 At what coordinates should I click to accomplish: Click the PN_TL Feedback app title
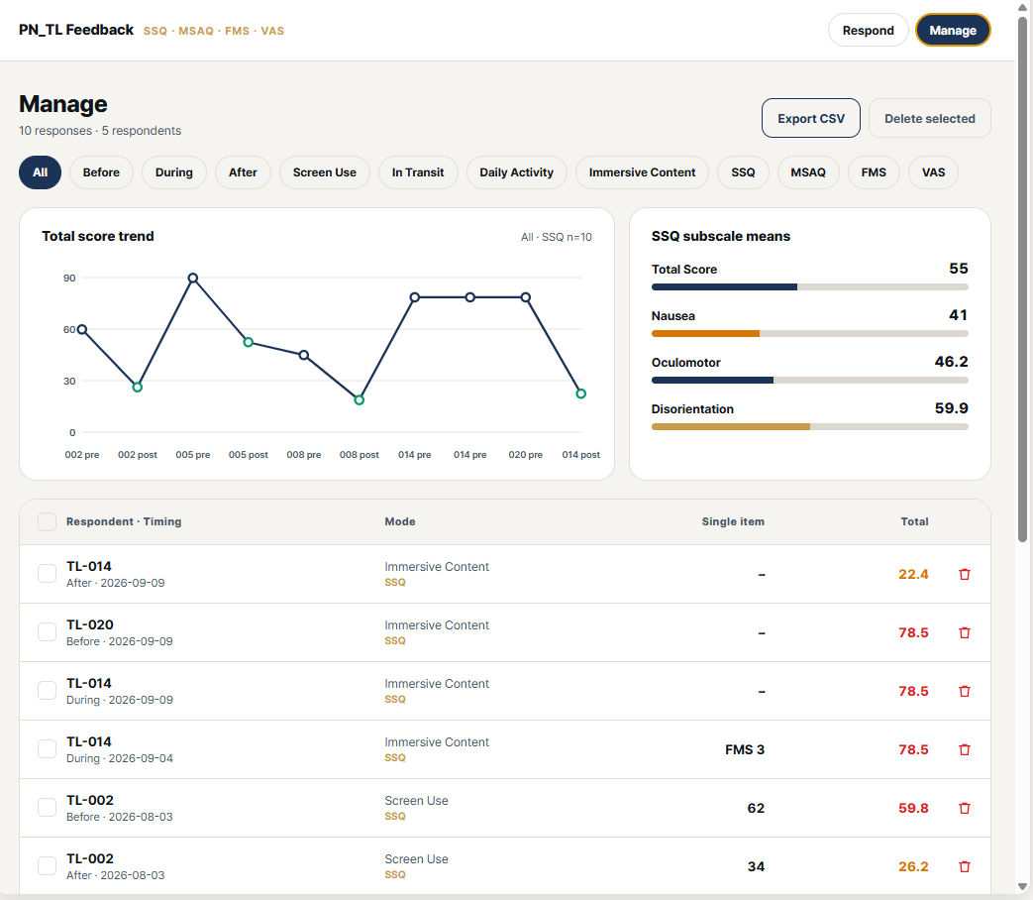(x=76, y=31)
